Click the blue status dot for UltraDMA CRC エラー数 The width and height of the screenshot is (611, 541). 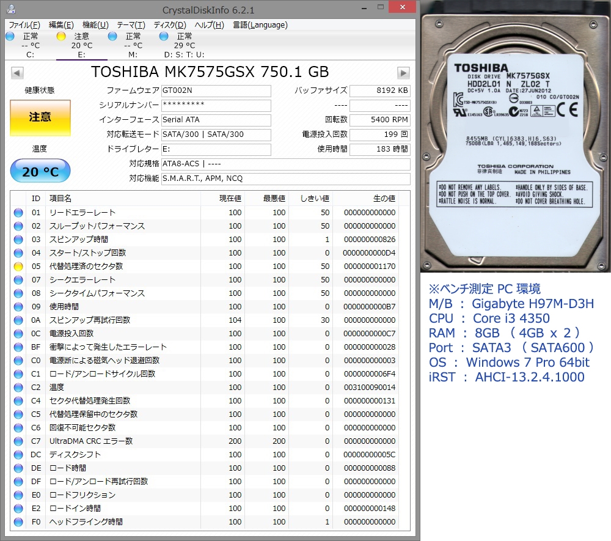pyautogui.click(x=18, y=441)
